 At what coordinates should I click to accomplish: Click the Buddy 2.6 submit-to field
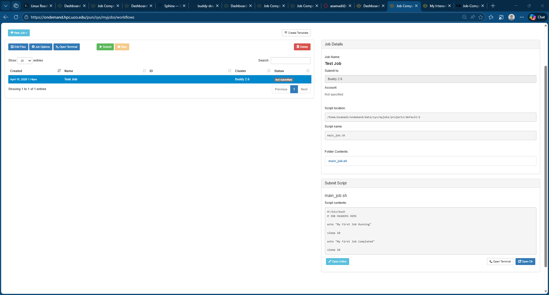(x=430, y=79)
